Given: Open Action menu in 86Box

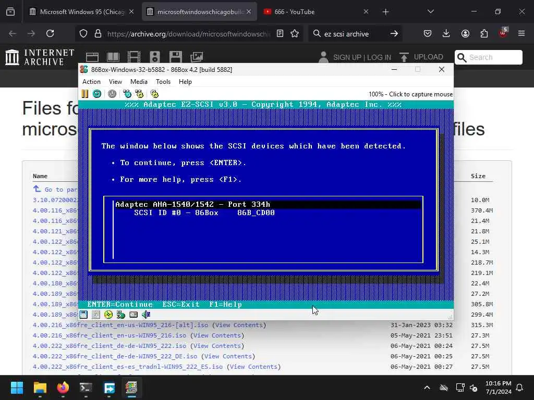Looking at the screenshot, I should pos(91,82).
